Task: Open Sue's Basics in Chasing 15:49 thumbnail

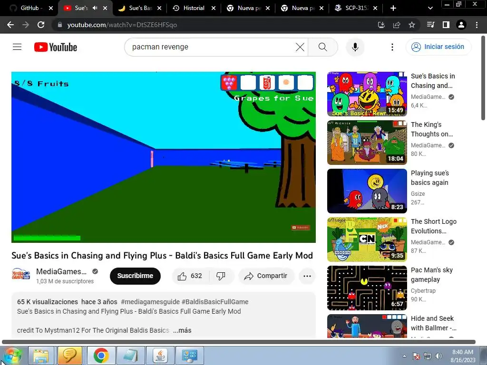Action: click(x=367, y=94)
